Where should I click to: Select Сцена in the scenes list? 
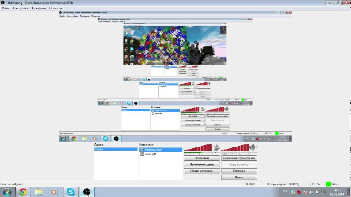(116, 149)
